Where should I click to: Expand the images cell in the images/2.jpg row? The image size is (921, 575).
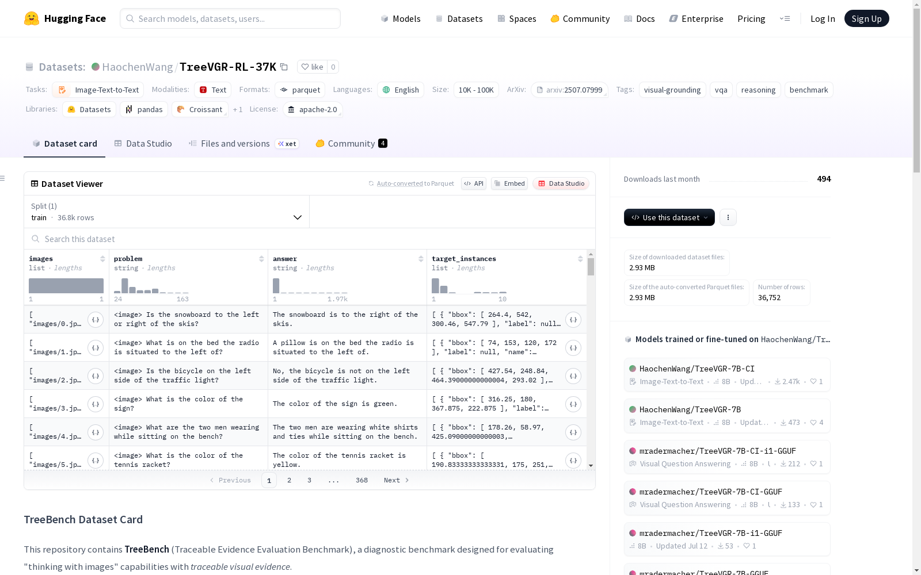pyautogui.click(x=96, y=376)
